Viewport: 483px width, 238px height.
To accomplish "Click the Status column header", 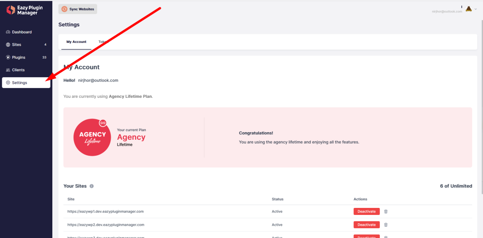I will coord(277,199).
